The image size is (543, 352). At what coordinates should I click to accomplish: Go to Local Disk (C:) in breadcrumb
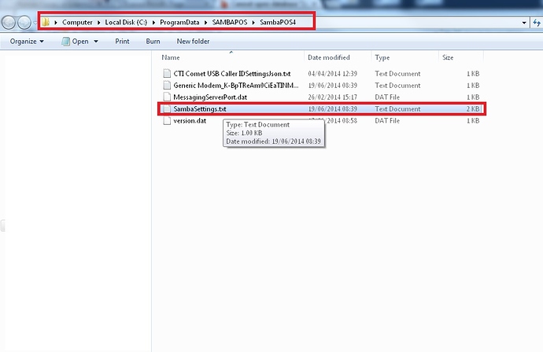coord(126,23)
